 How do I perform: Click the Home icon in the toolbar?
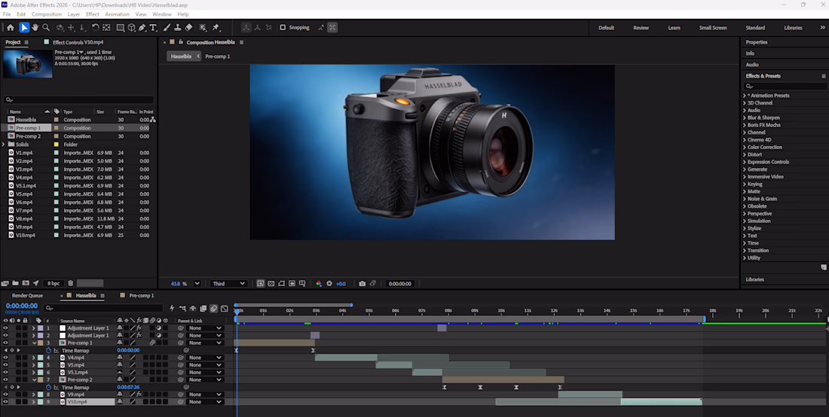click(x=11, y=27)
